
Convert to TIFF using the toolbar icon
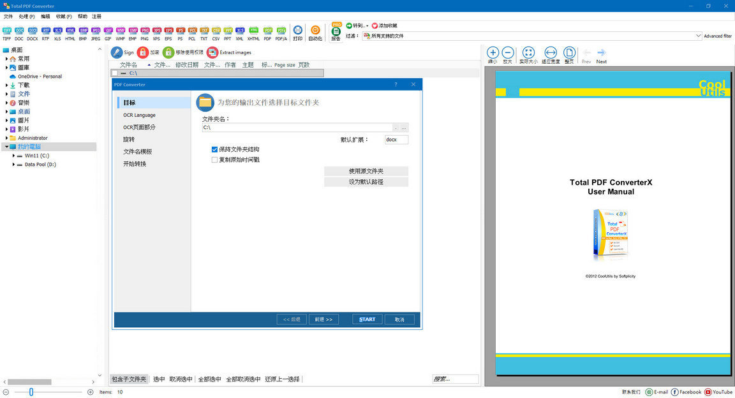pyautogui.click(x=6, y=33)
